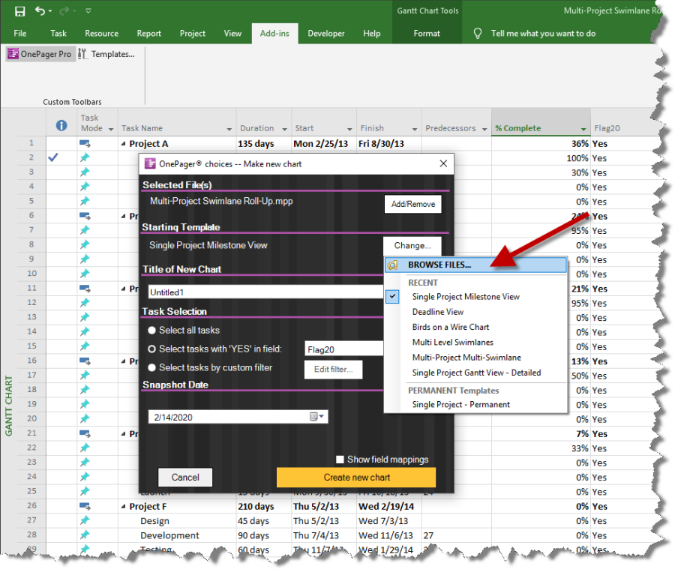Click the task mode pin icon in row 5
This screenshot has height=569, width=675.
pyautogui.click(x=85, y=201)
